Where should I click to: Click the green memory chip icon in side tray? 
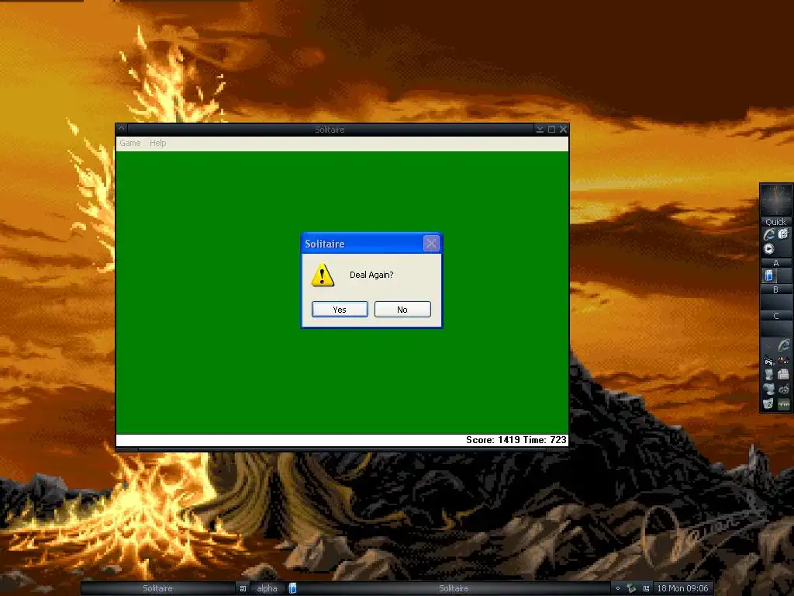coord(784,404)
